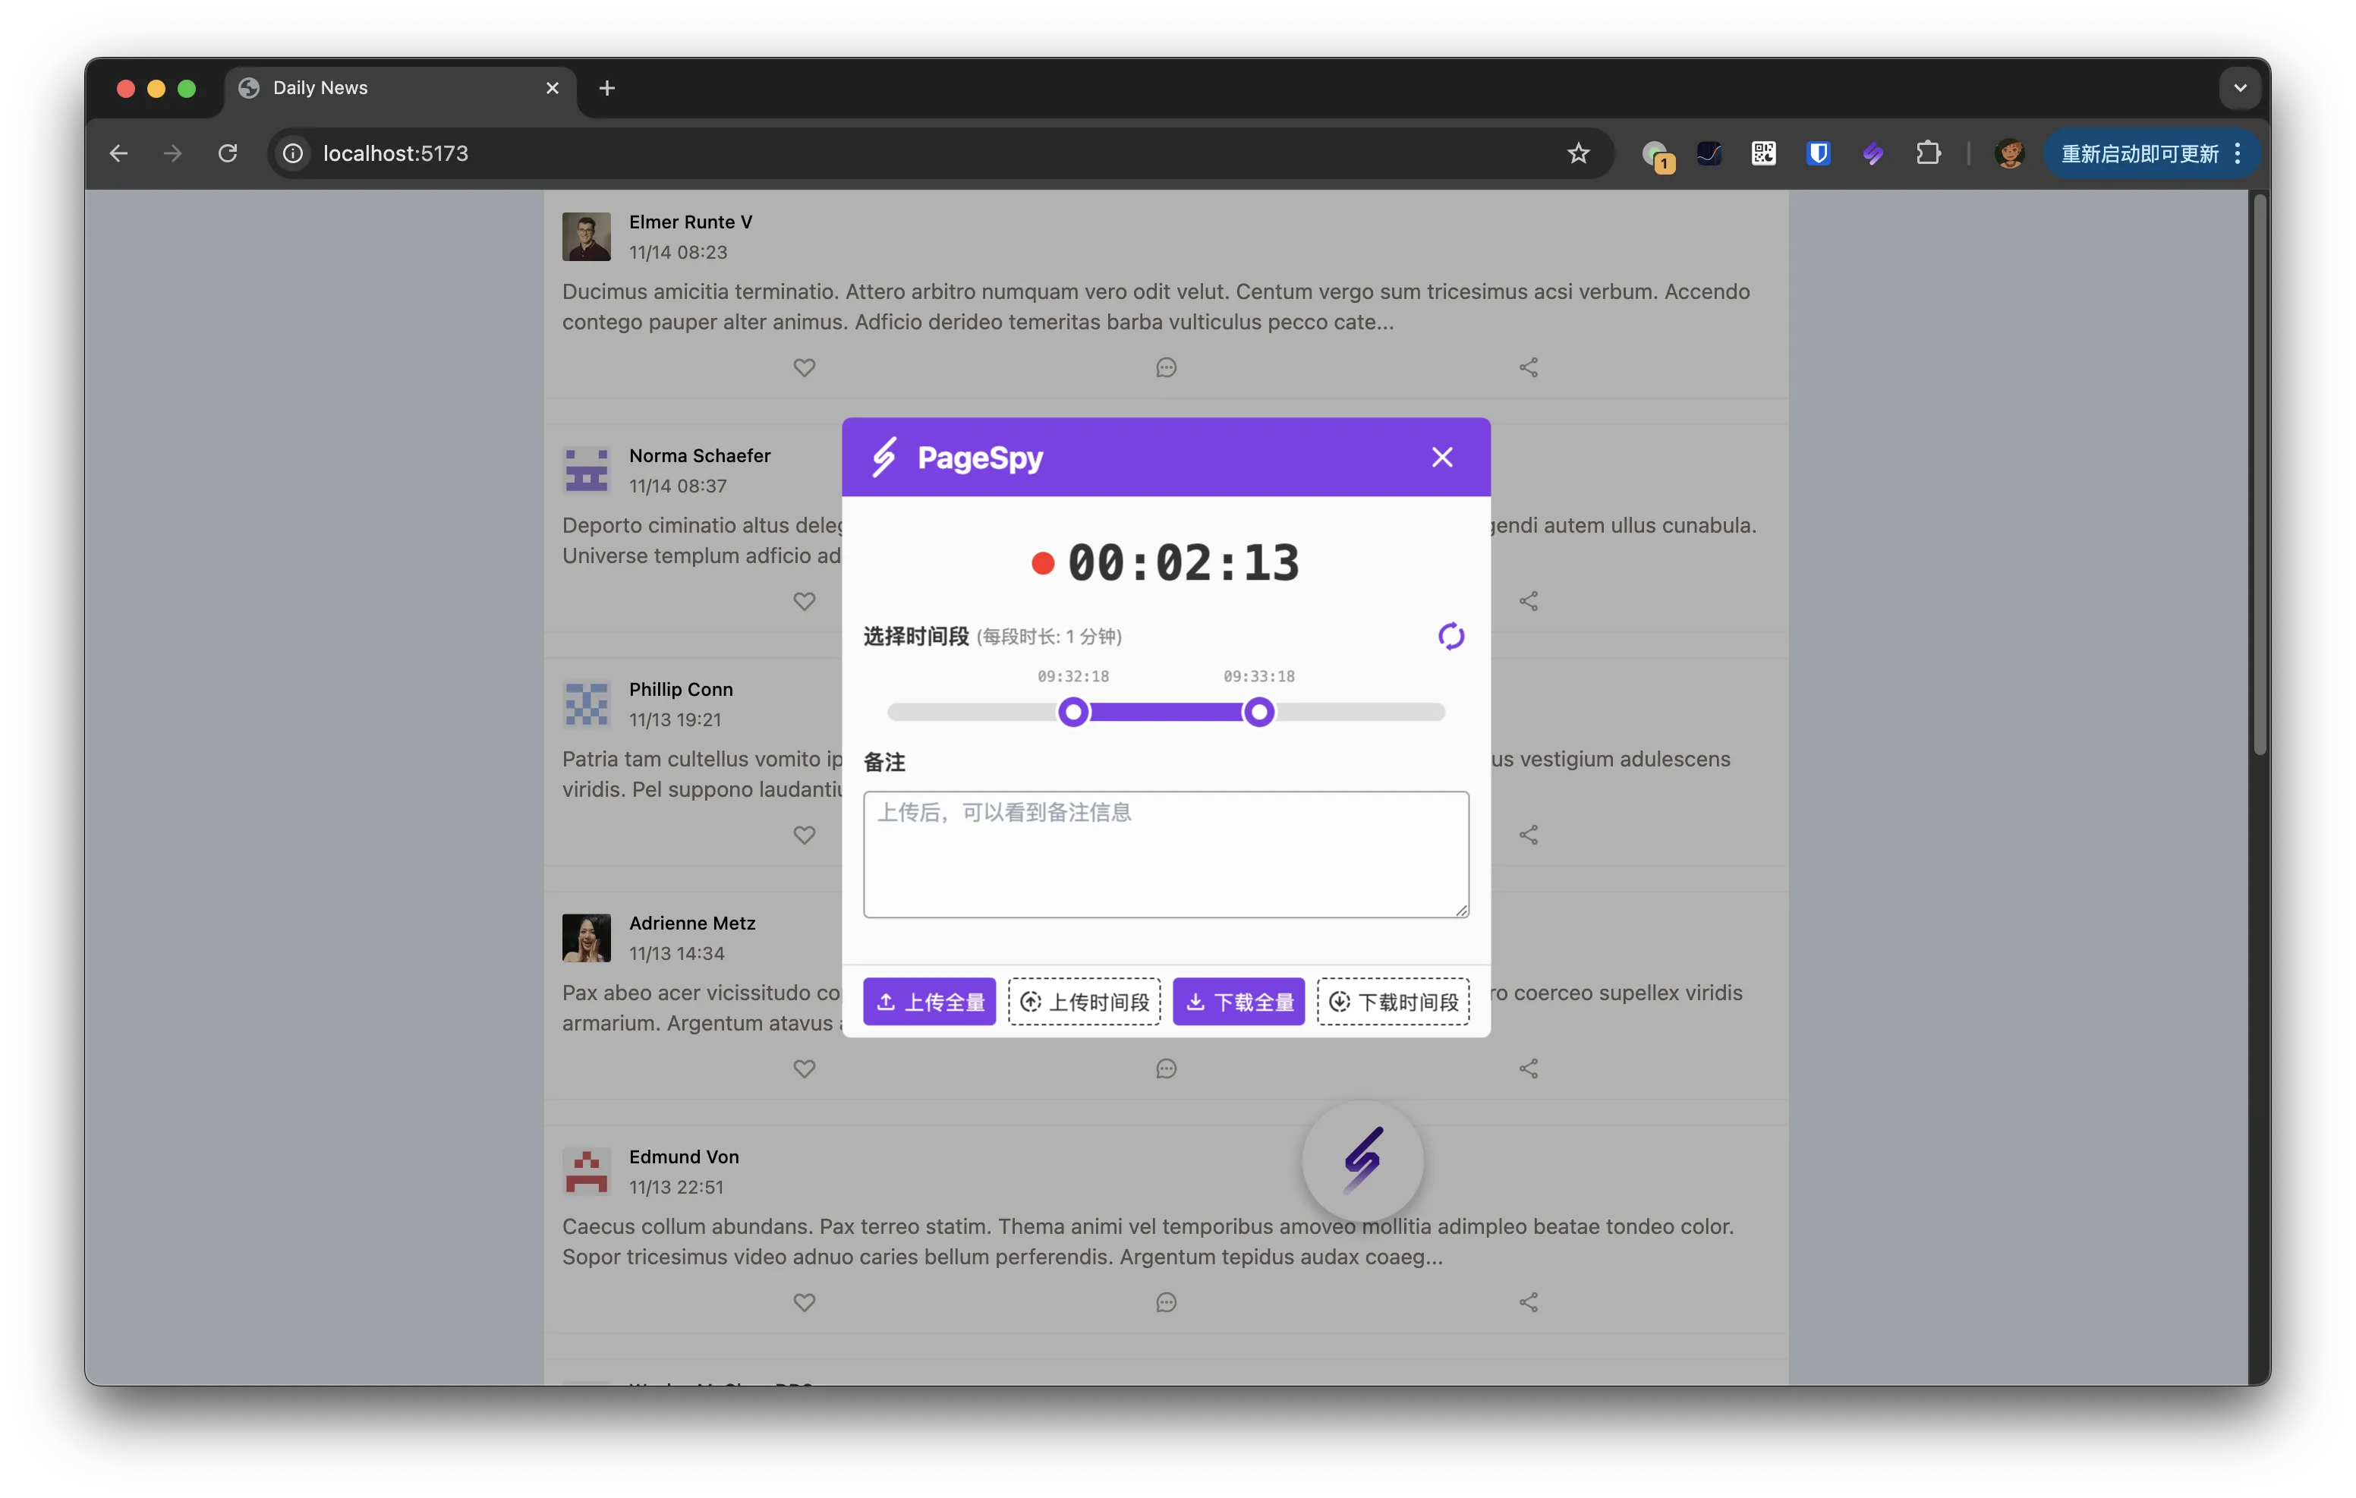2356x1498 pixels.
Task: Open a new browser tab
Action: point(606,88)
